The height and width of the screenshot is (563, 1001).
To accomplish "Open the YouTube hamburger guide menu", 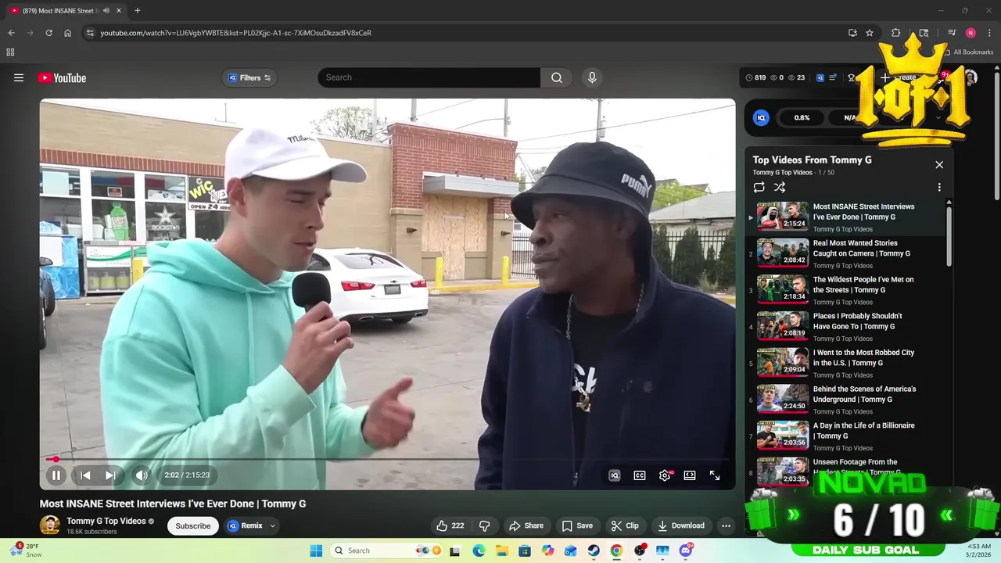I will tap(19, 77).
